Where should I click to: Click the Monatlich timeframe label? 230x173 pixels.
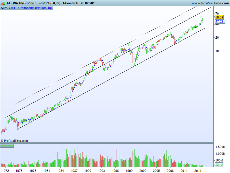(x=70, y=3)
